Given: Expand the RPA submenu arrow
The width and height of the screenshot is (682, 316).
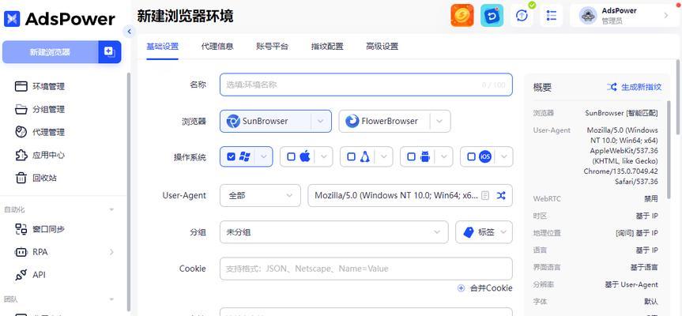Looking at the screenshot, I should click(x=111, y=252).
